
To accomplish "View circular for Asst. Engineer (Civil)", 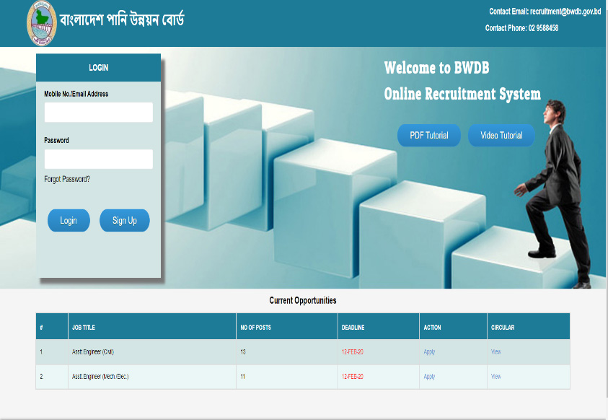I will tap(495, 352).
